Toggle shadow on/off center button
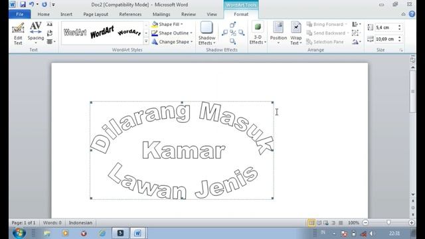 click(x=233, y=33)
